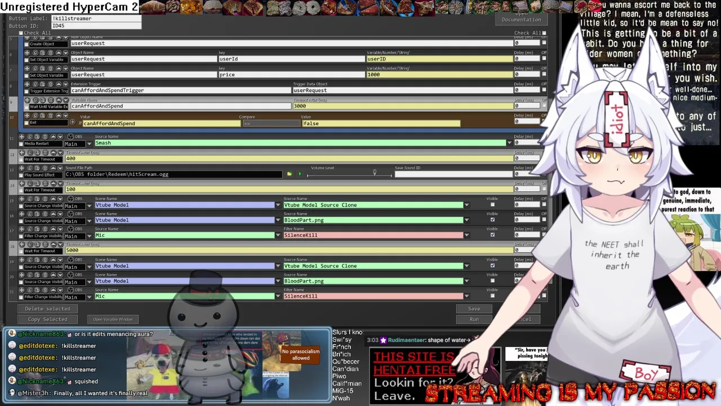Delete trash icon on Media Restart row

pos(45,136)
